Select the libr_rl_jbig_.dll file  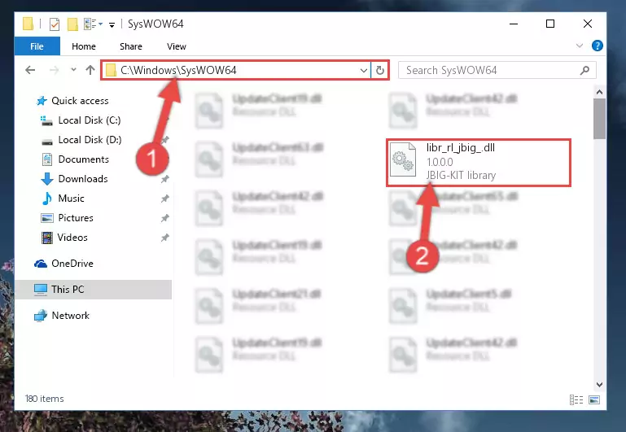pos(479,163)
